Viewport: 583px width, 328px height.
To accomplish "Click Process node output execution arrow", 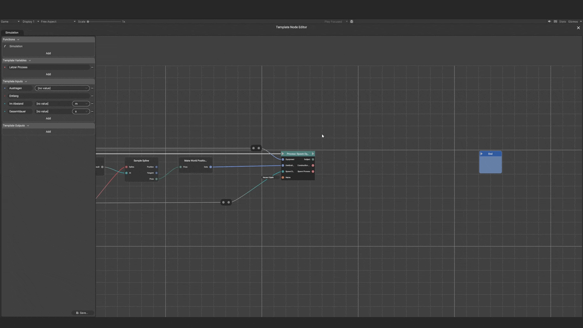I will click(x=313, y=154).
